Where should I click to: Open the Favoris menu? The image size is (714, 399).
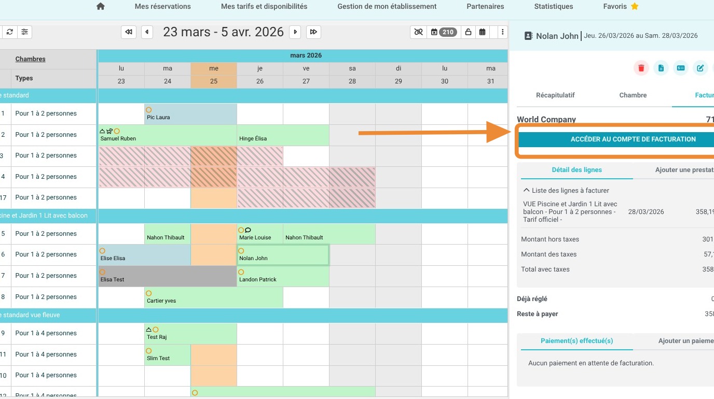pos(621,7)
